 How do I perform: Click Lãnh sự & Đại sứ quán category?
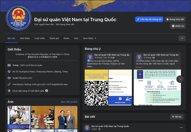(x=31, y=65)
